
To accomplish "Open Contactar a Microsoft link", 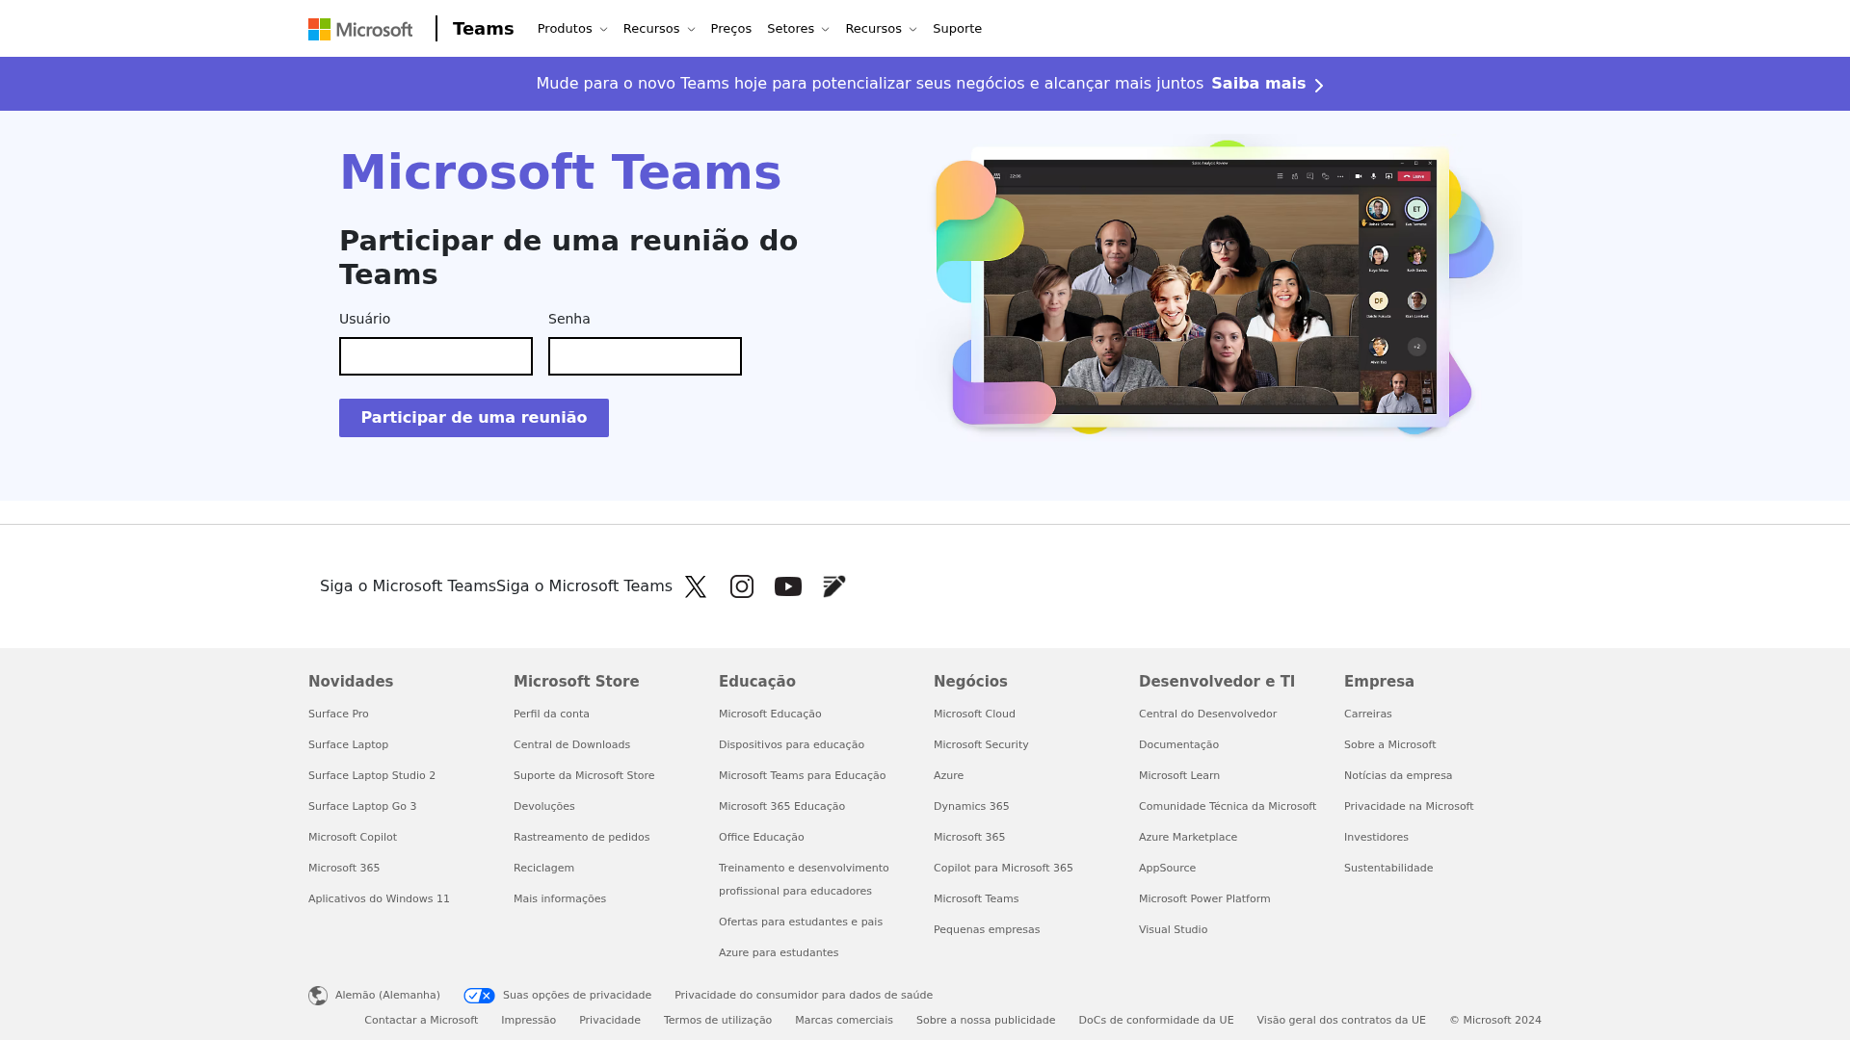I will click(x=421, y=1021).
